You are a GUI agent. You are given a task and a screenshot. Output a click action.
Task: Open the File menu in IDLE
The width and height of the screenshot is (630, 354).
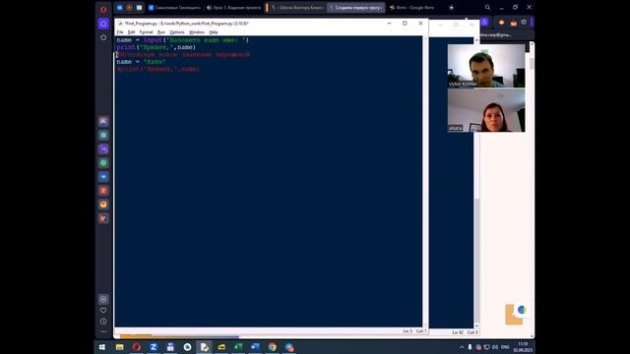[120, 32]
